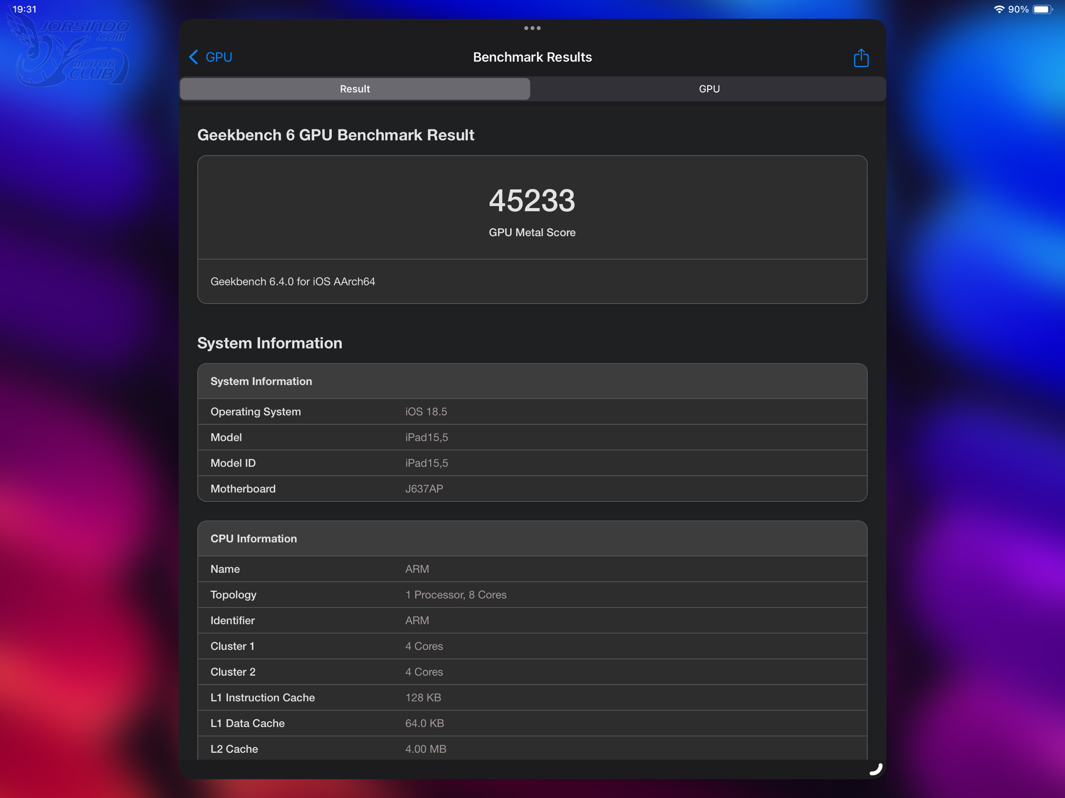Tap the 90% battery percentage text

[1018, 9]
